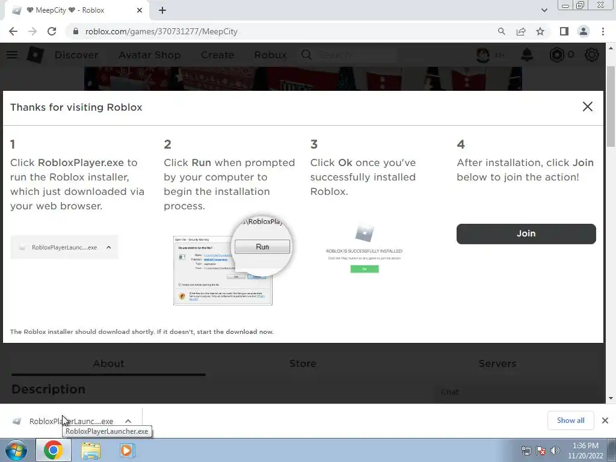Click the page vertical scrollbar thumb
Viewport: 616px width, 462px height.
pos(611,106)
